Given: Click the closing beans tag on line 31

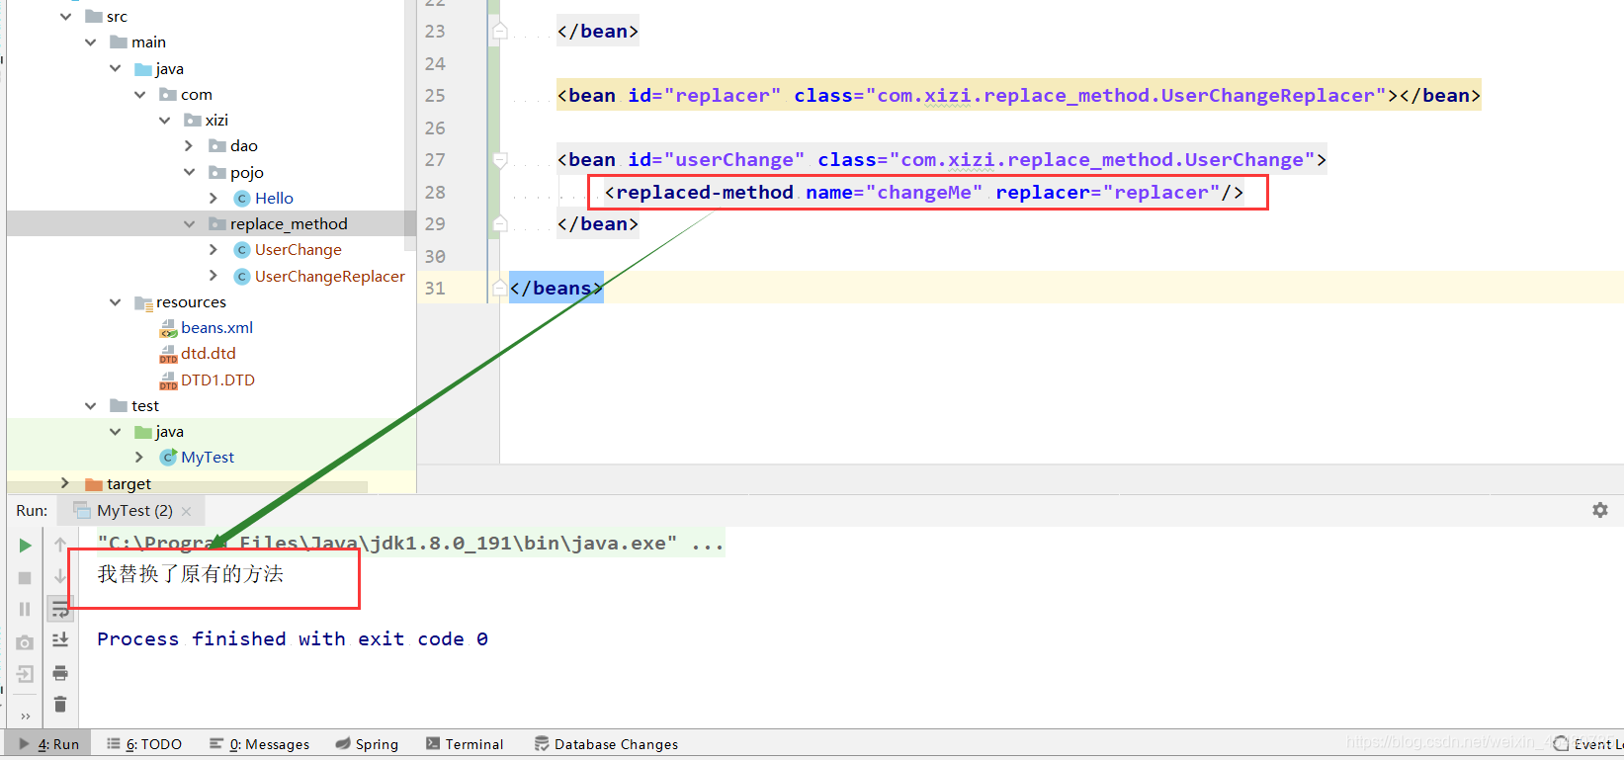Looking at the screenshot, I should (x=556, y=288).
